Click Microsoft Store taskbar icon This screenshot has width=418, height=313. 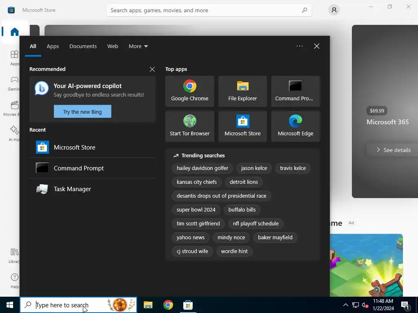coord(188,305)
